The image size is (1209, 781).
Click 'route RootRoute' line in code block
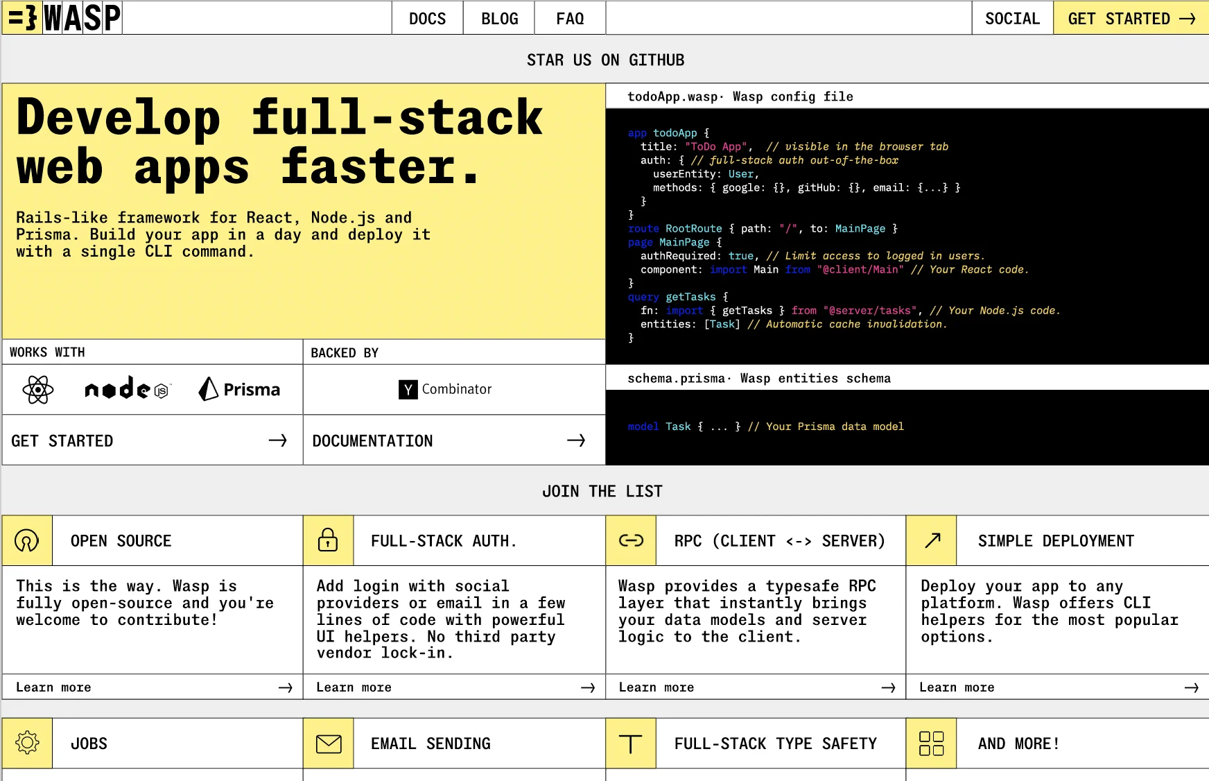pos(763,228)
